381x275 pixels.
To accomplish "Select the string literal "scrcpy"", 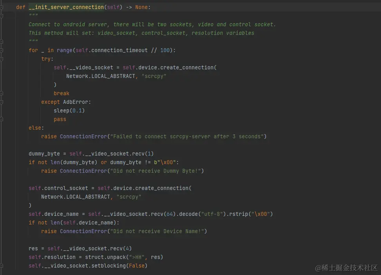I will point(154,76).
